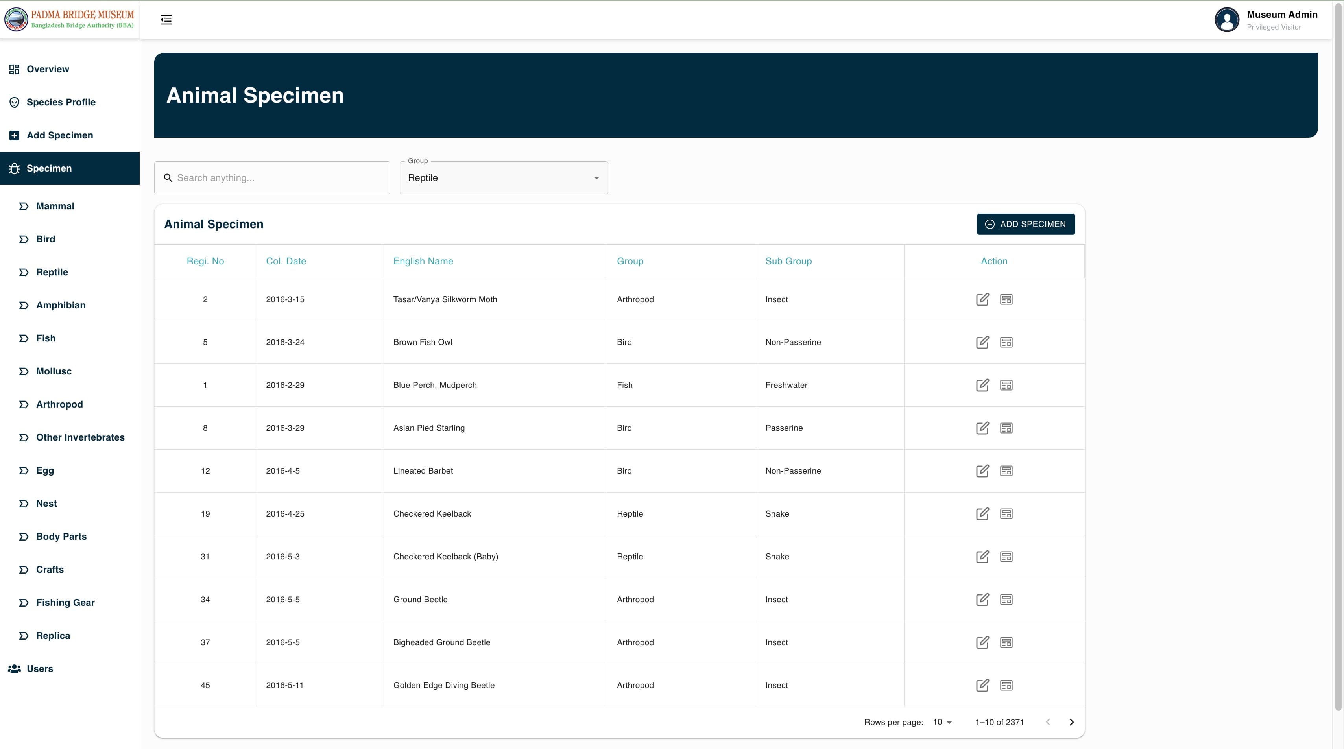Click edit icon for Ground Beetle row
Image resolution: width=1344 pixels, height=749 pixels.
click(x=982, y=599)
